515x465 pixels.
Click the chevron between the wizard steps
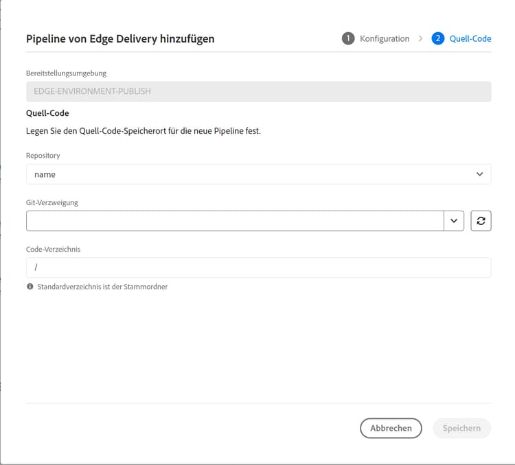click(420, 38)
